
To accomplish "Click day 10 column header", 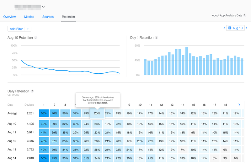I will coord(140,105).
